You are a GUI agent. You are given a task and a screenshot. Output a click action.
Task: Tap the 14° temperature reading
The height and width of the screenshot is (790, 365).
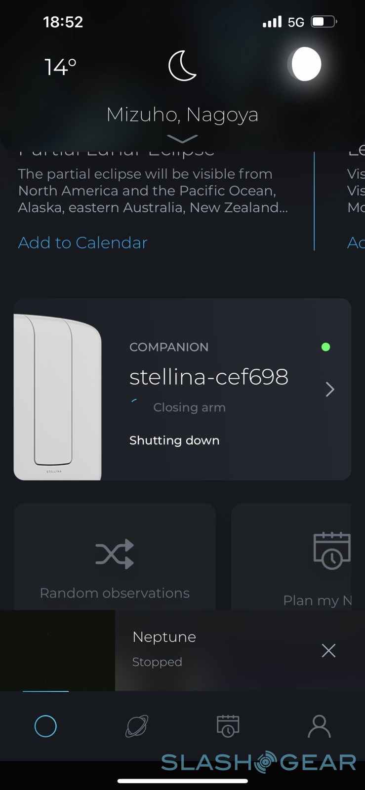pos(60,67)
